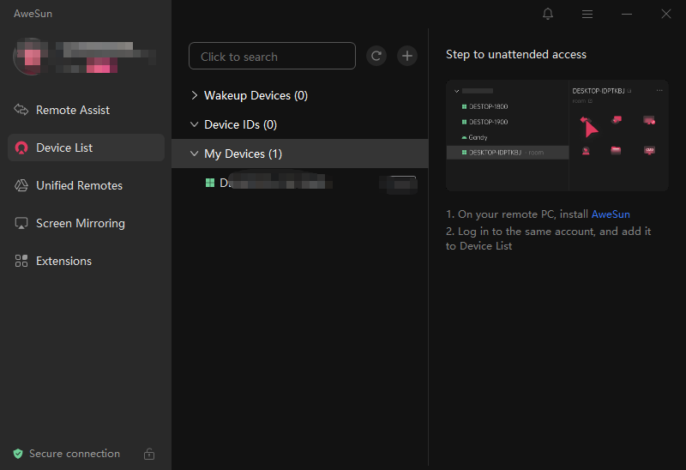Follow the AweSun install link
Image resolution: width=686 pixels, height=470 pixels.
611,214
